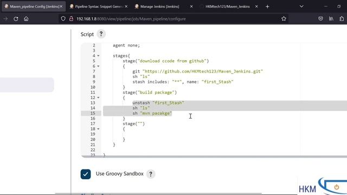The height and width of the screenshot is (195, 347).
Task: Click the Use Groovy Sandbox label
Action: point(119,174)
